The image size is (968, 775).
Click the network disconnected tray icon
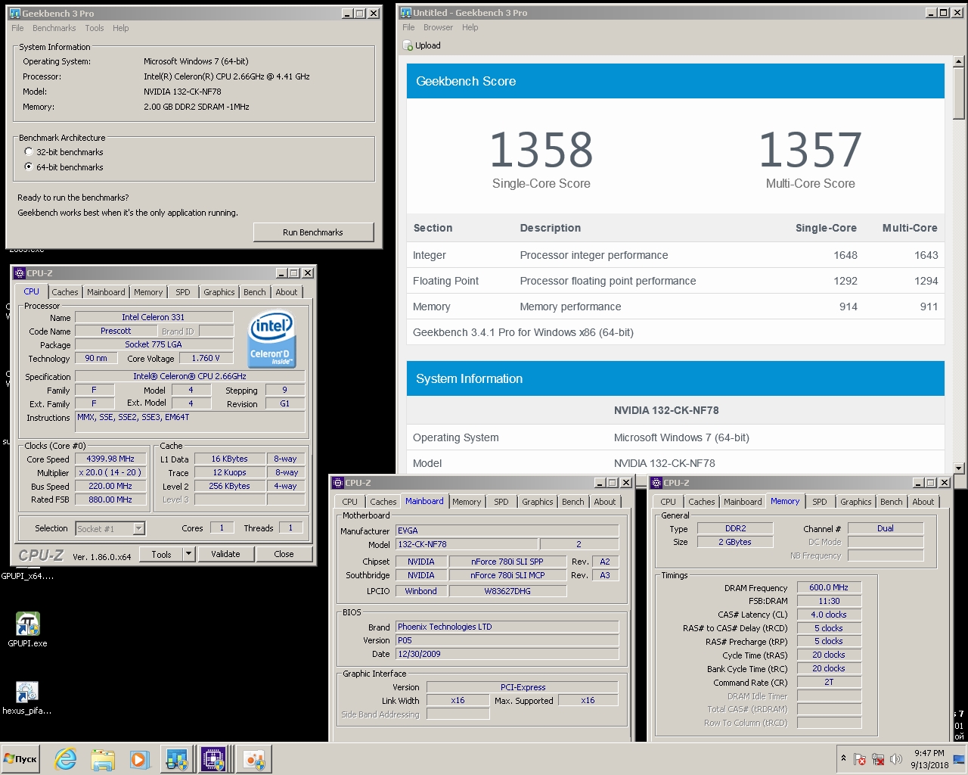[x=878, y=759]
